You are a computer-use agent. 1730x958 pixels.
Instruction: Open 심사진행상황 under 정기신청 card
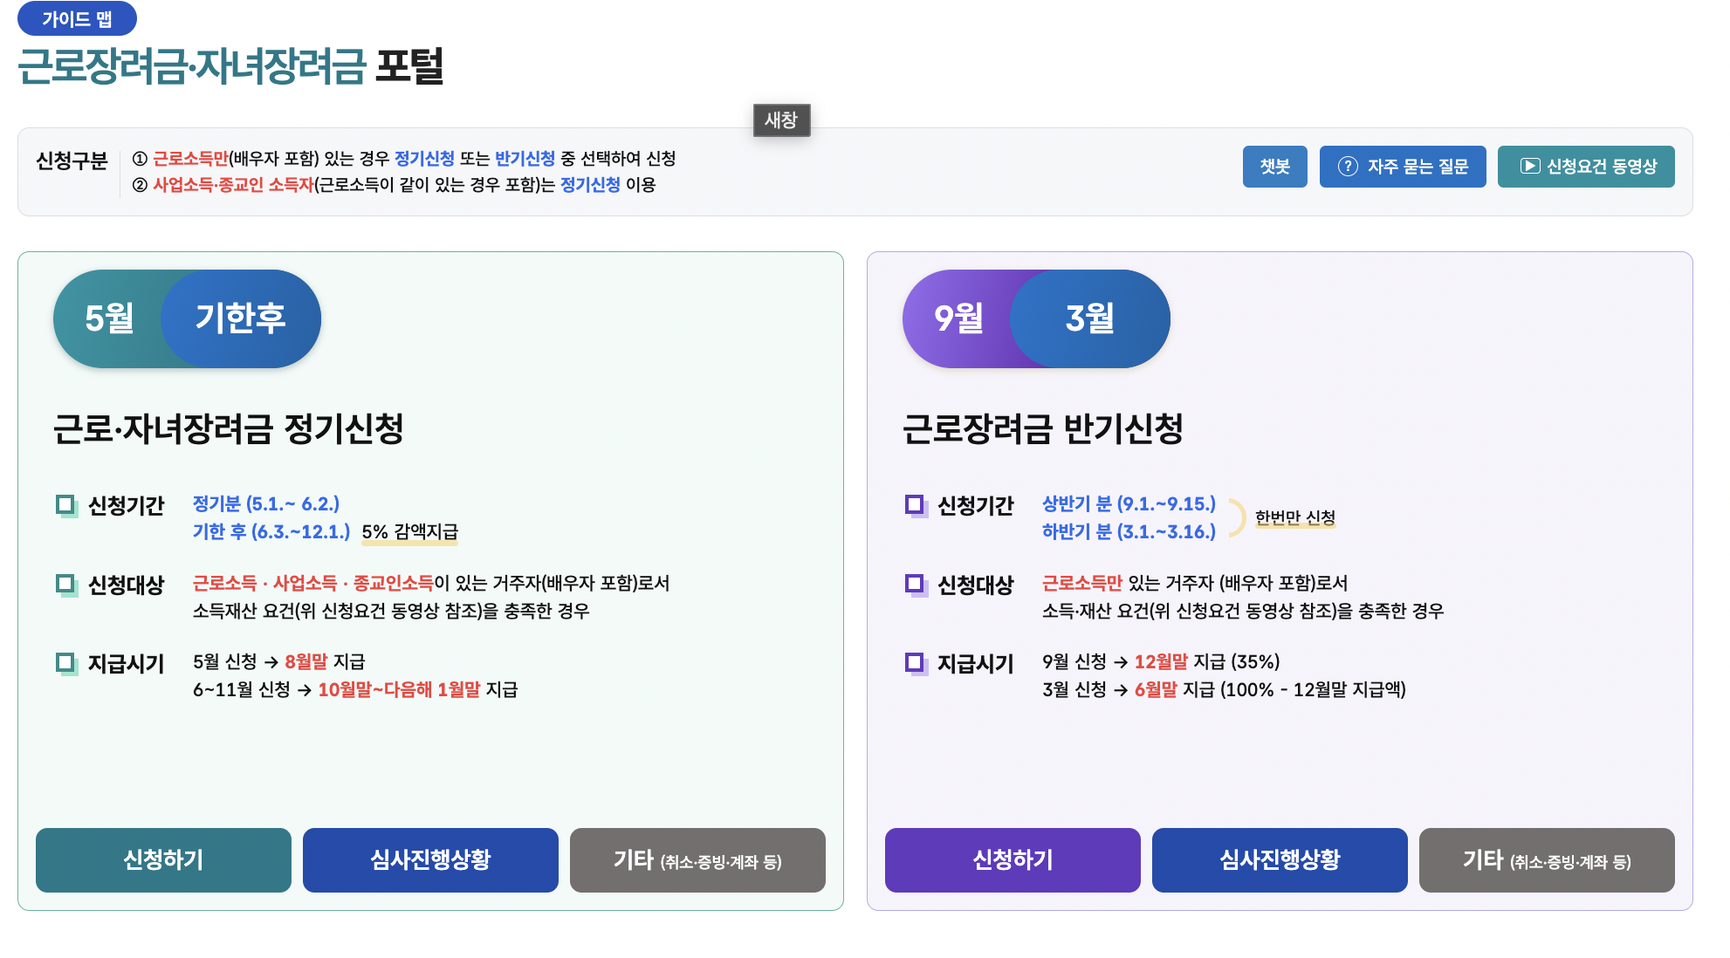pyautogui.click(x=430, y=860)
